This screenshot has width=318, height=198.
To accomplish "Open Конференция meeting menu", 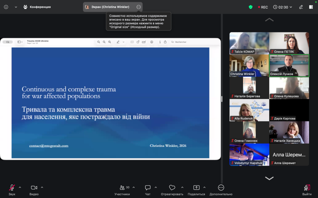I will [x=37, y=7].
